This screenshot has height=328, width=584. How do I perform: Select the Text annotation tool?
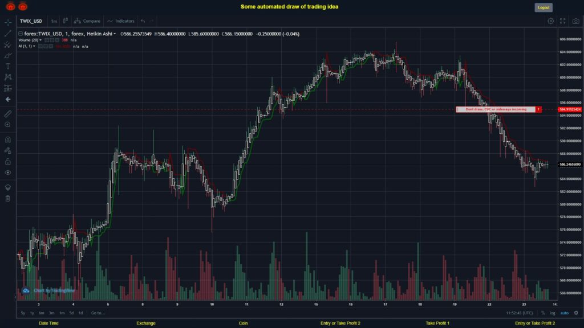(x=8, y=66)
